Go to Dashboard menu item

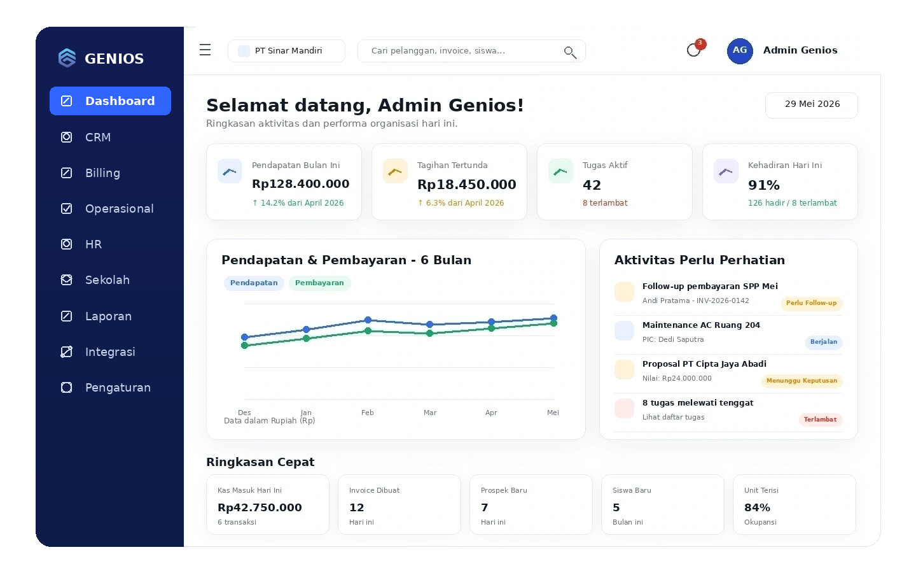(x=110, y=101)
